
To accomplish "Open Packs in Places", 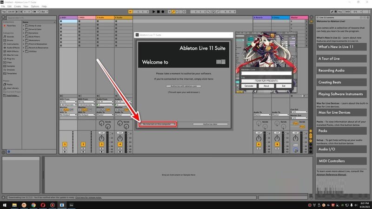I will coord(9,85).
